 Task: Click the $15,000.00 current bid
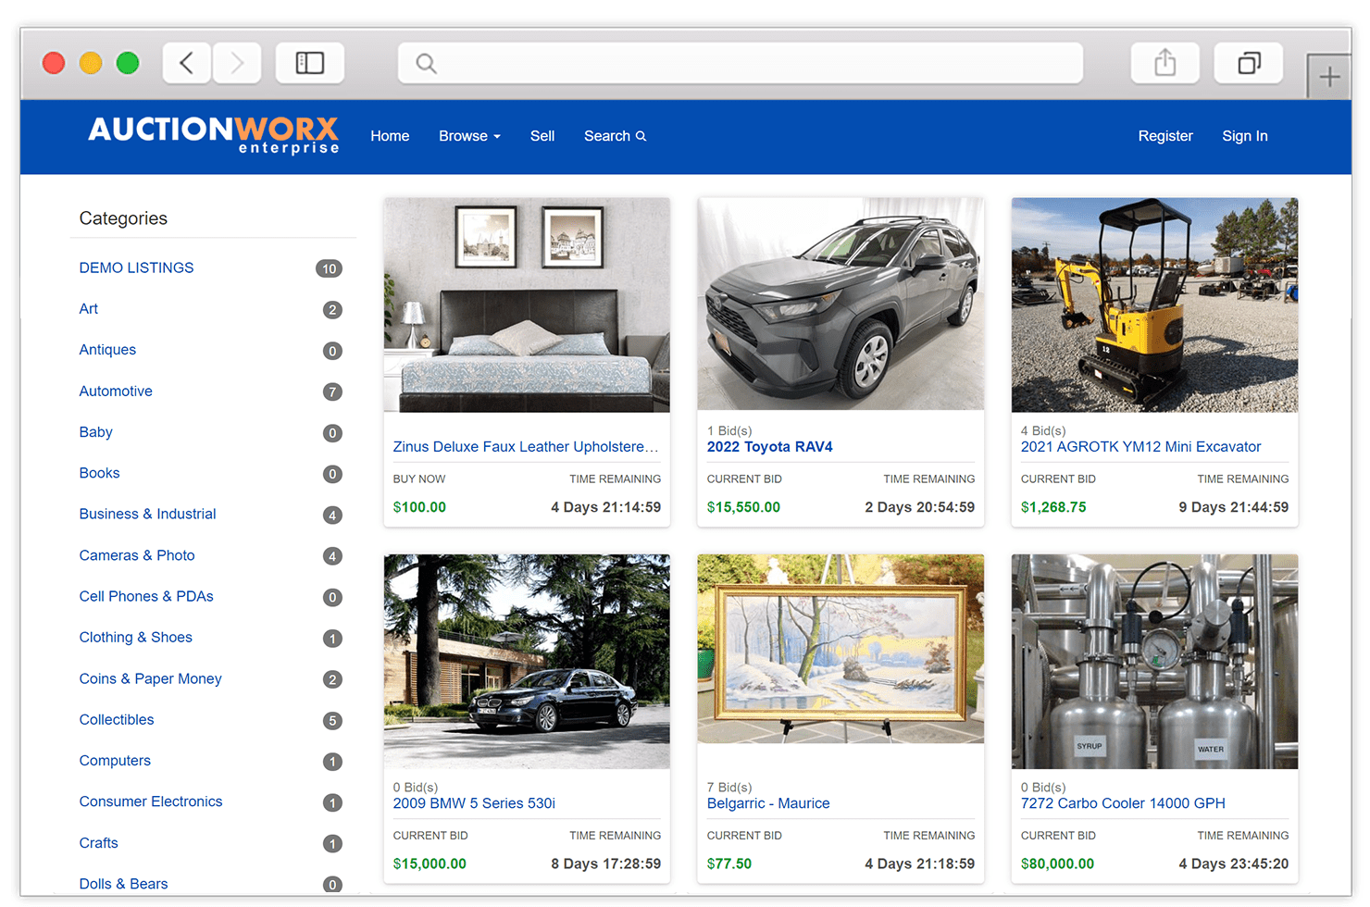[x=430, y=864]
